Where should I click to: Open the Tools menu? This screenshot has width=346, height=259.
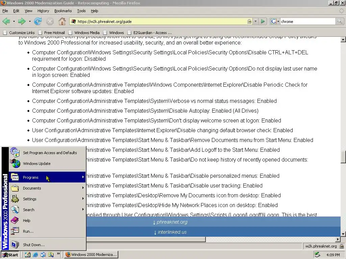tap(81, 11)
